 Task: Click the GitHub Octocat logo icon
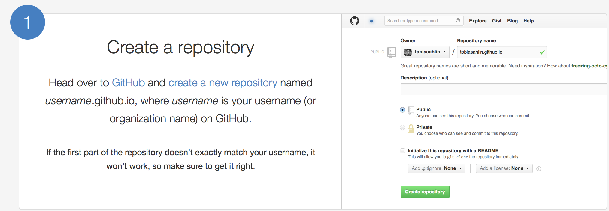(355, 21)
